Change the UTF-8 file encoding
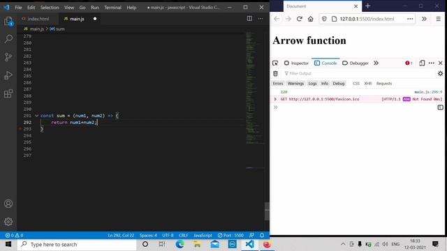This screenshot has width=447, height=251. 168,236
